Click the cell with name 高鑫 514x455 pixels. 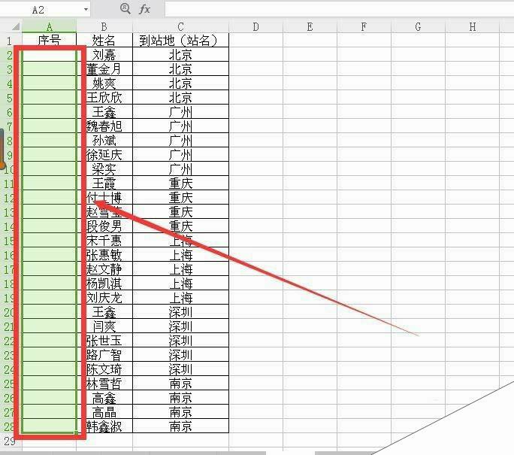click(x=104, y=398)
